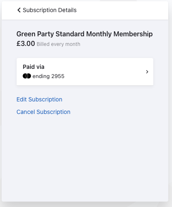Select the Cancel Subscription link
Viewport: 172px width, 207px height.
[43, 112]
